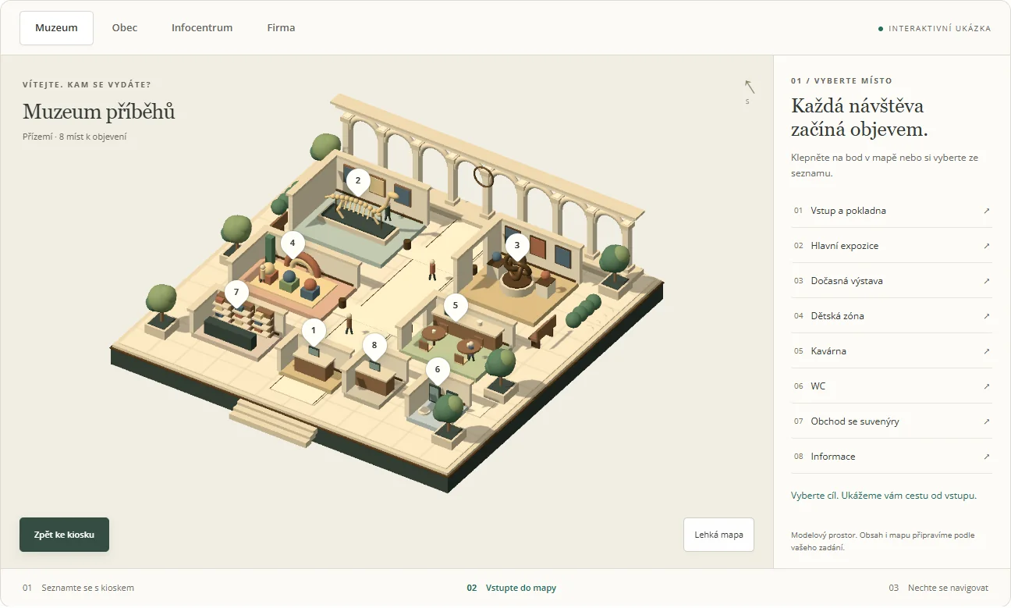Screen dimensions: 1011x608
Task: Click map pin number 8
Action: (x=374, y=347)
